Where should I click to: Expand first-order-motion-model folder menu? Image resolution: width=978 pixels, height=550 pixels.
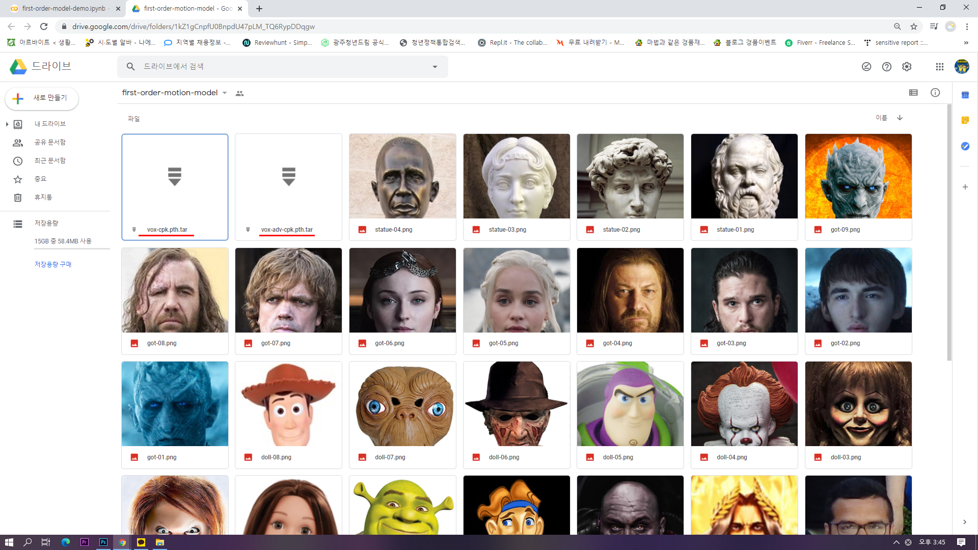225,93
